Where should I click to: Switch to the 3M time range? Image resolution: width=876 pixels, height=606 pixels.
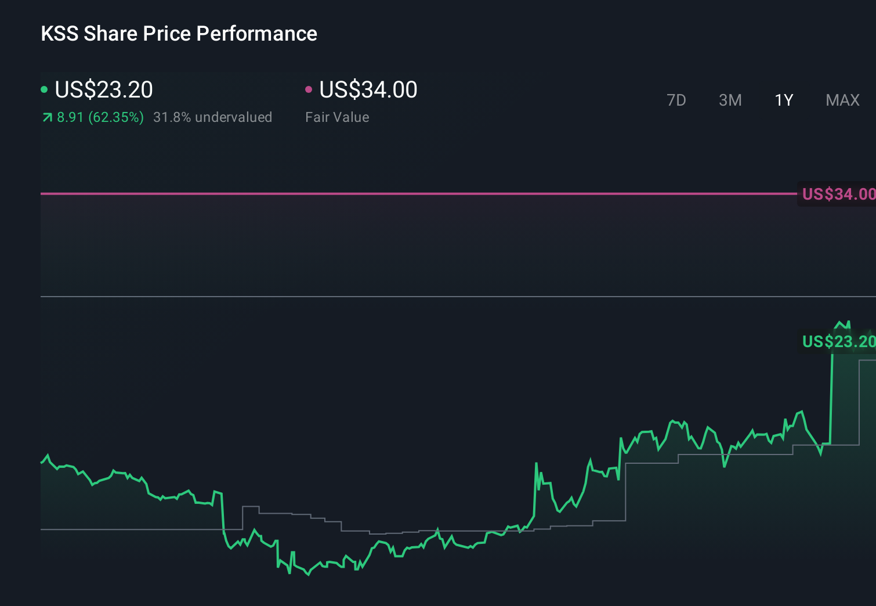tap(730, 100)
